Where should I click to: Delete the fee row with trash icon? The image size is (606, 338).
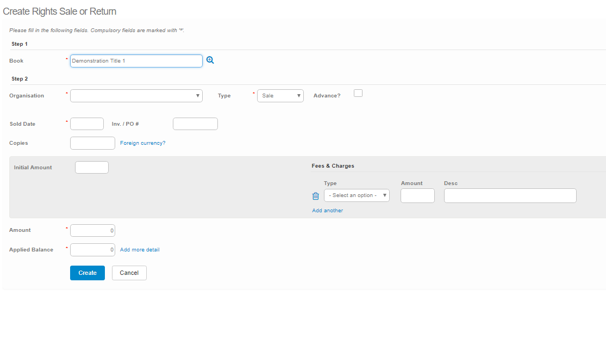315,196
